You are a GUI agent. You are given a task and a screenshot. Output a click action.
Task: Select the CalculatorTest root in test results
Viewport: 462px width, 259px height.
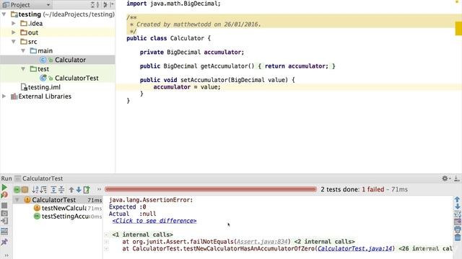pos(58,200)
